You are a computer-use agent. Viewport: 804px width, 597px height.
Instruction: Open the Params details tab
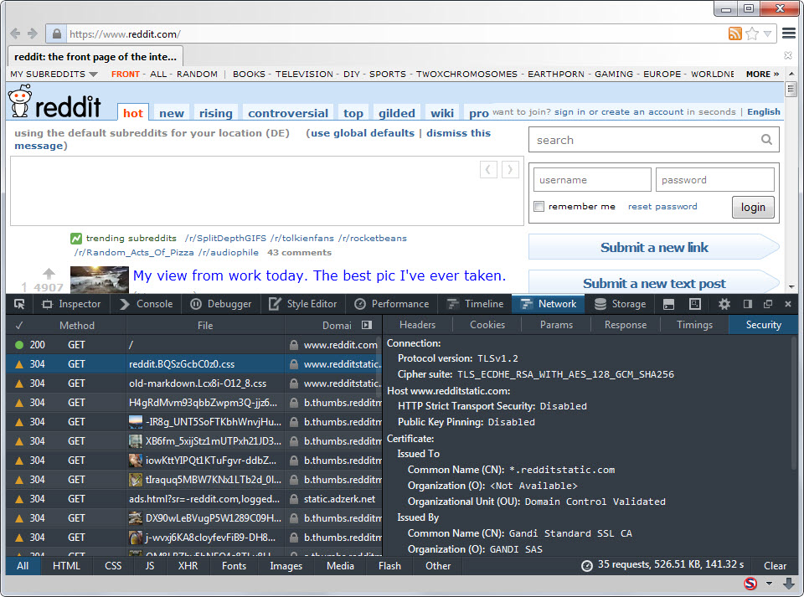pos(556,325)
